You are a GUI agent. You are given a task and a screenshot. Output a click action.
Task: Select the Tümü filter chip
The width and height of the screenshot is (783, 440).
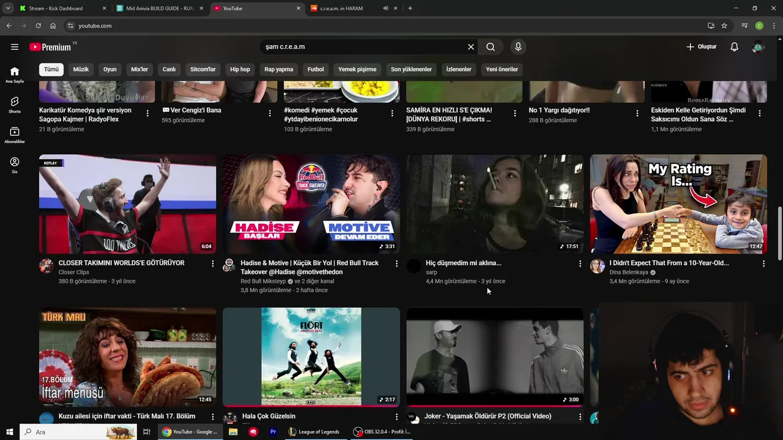51,69
